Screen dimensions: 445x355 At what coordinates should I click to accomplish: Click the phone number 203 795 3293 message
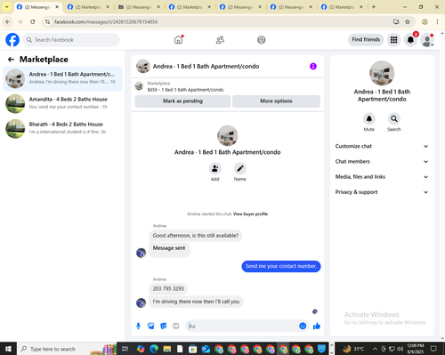pos(168,288)
